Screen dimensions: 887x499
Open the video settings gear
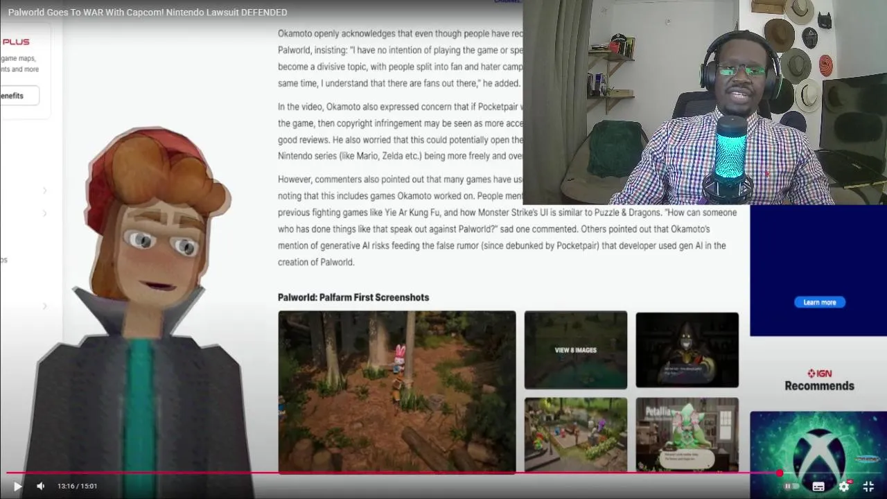pyautogui.click(x=843, y=487)
